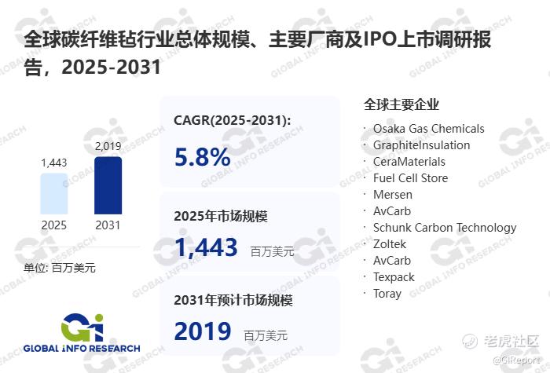The image size is (550, 373).
Task: Click the 5.8% CAGR value
Action: pos(203,157)
